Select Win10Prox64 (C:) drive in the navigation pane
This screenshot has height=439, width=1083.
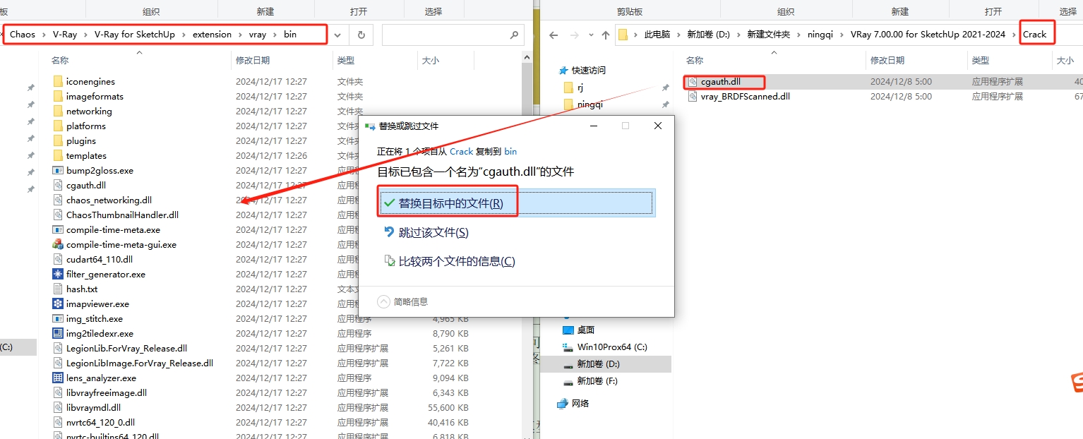[611, 347]
